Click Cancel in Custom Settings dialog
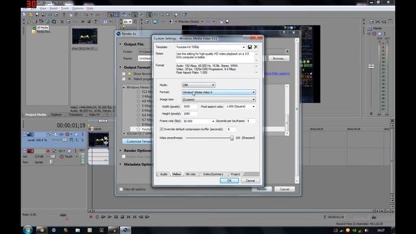 (250, 181)
